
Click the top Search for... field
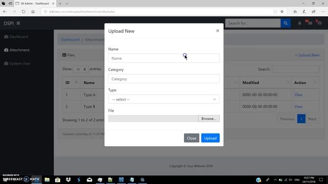(x=253, y=23)
